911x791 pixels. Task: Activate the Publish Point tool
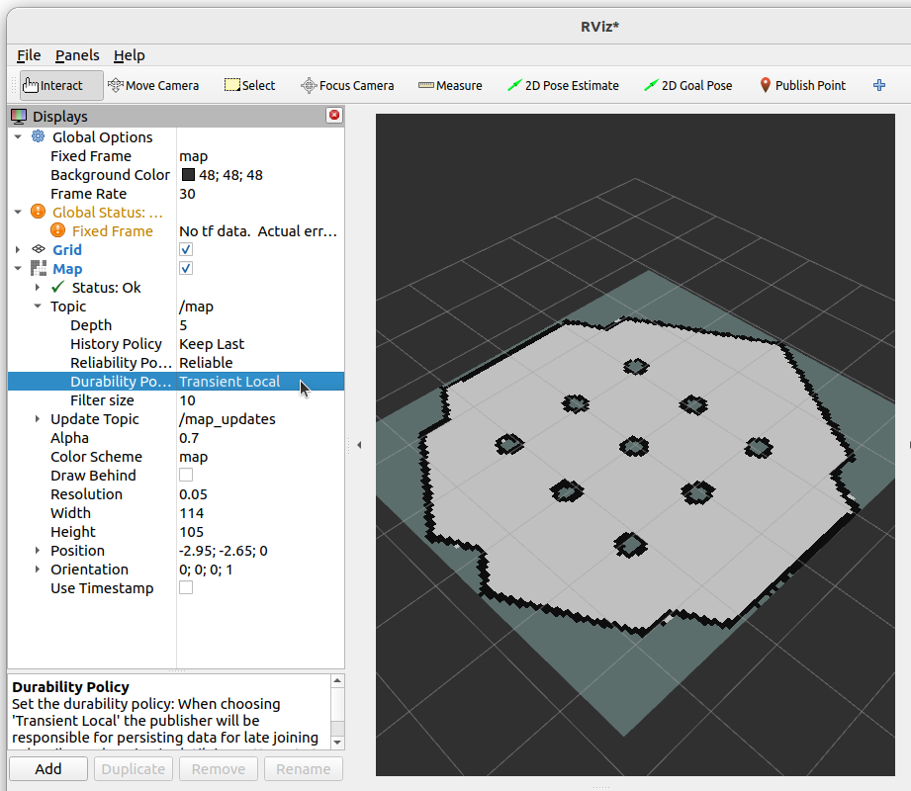[803, 85]
